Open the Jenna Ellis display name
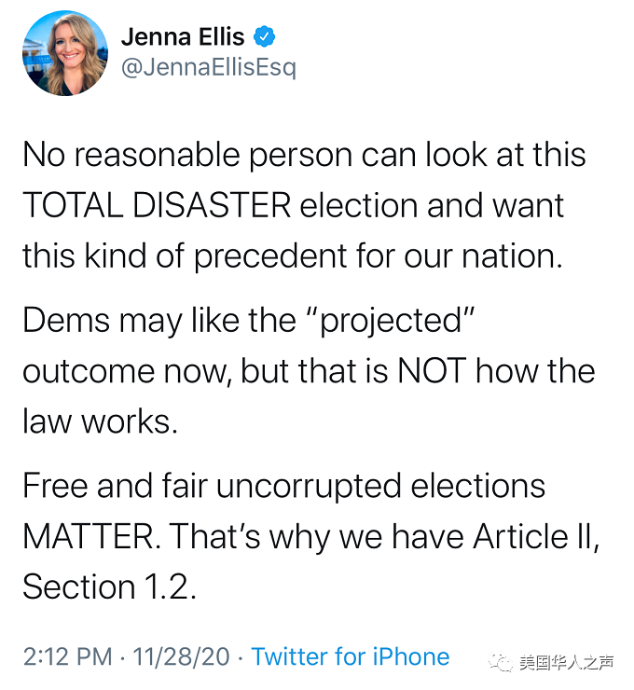Viewport: 634px width, 690px height. [x=183, y=37]
